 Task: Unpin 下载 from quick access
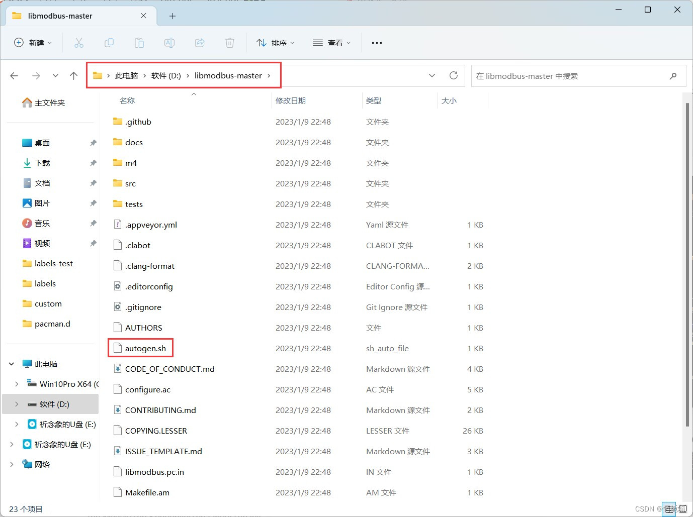(x=93, y=163)
